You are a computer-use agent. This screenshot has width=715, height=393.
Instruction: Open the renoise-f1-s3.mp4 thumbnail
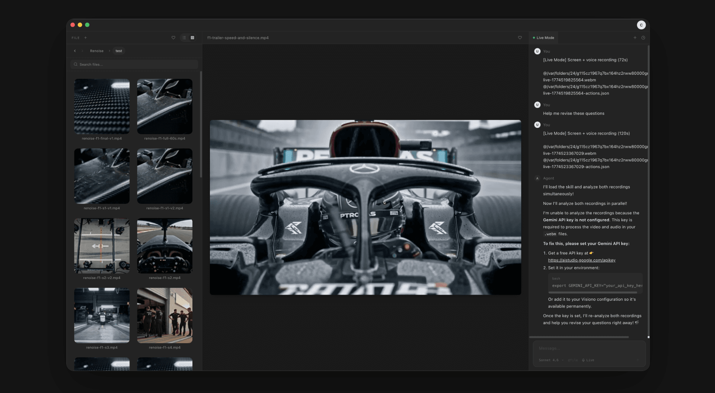[x=102, y=315]
